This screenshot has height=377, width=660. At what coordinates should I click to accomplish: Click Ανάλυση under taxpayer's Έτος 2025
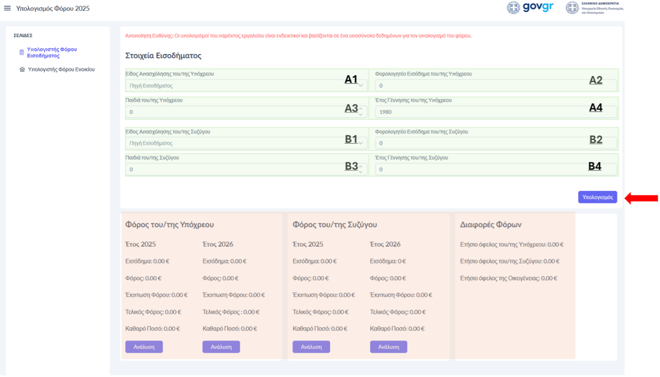(x=144, y=347)
